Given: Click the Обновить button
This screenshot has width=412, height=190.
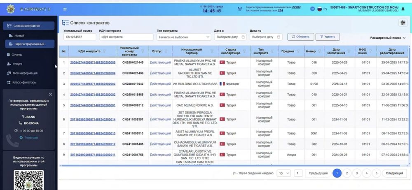Looking at the screenshot, I should click(x=300, y=37).
